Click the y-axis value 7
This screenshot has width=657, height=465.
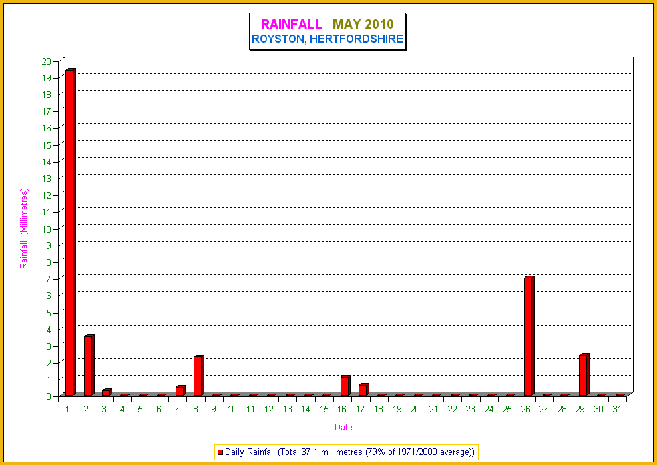[49, 279]
